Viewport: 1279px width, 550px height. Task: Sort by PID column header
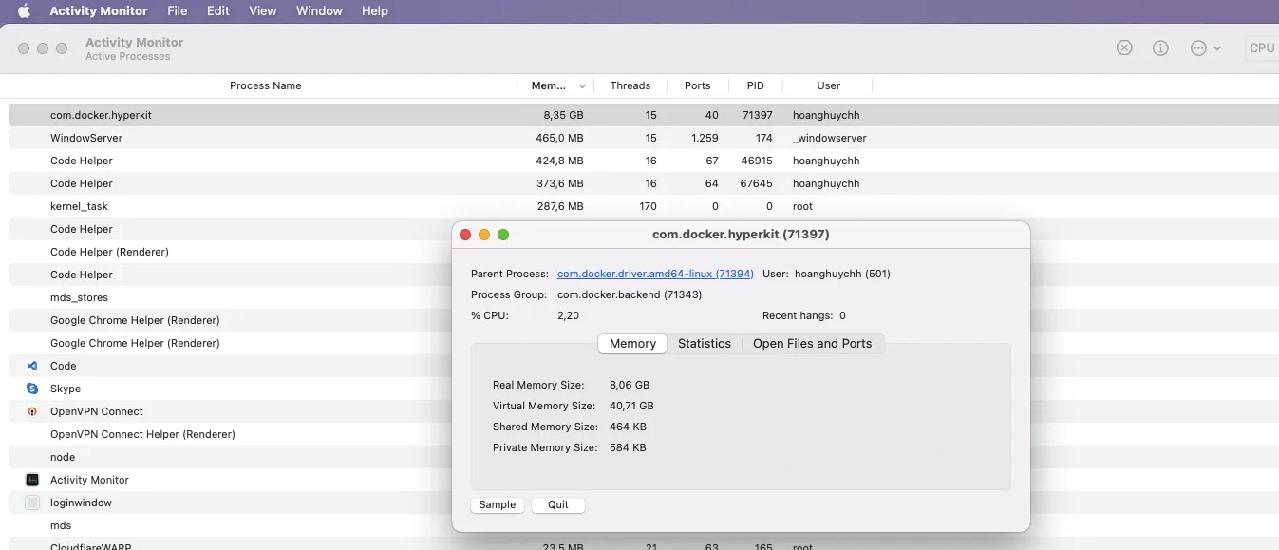click(756, 85)
